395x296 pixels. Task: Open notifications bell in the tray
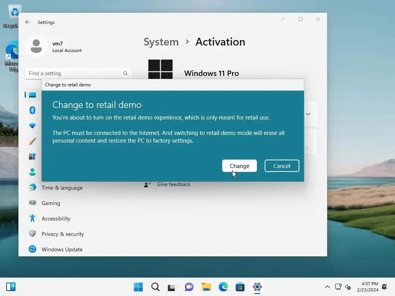[x=385, y=287]
